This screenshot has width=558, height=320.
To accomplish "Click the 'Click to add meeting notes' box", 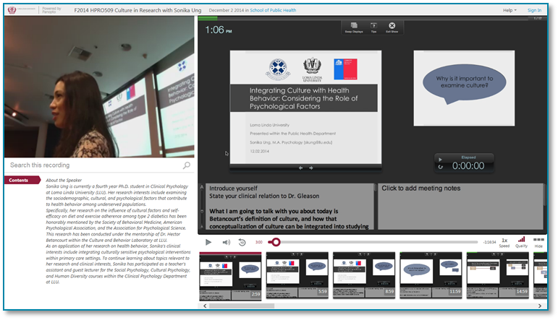I will (x=460, y=206).
